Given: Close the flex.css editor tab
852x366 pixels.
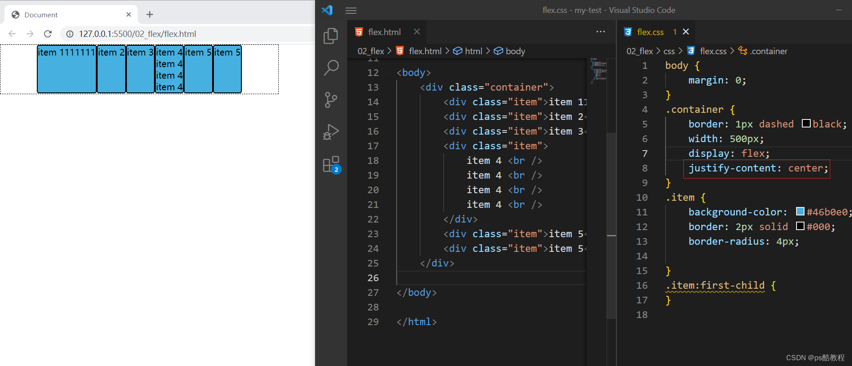Looking at the screenshot, I should click(686, 32).
